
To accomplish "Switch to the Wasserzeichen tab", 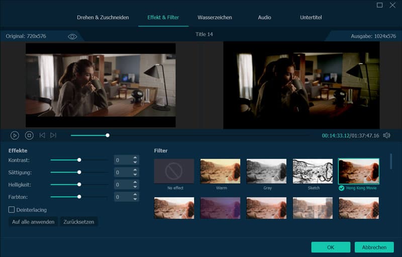I will pos(215,18).
